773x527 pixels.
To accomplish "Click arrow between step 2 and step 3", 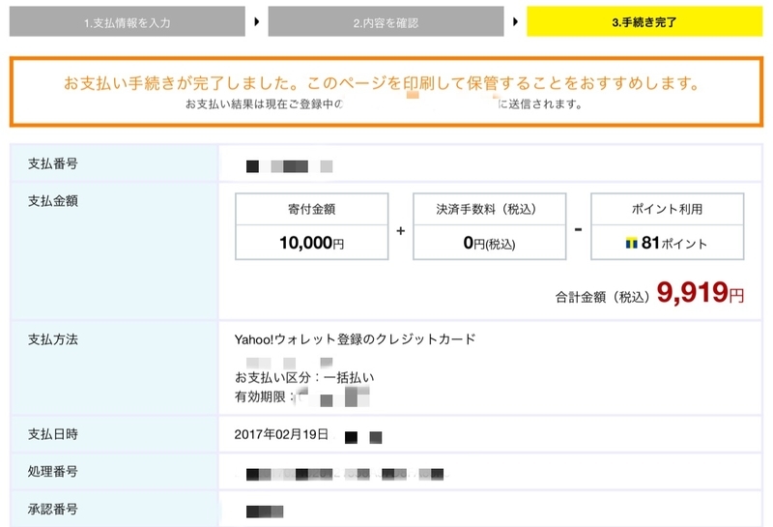I will (515, 21).
